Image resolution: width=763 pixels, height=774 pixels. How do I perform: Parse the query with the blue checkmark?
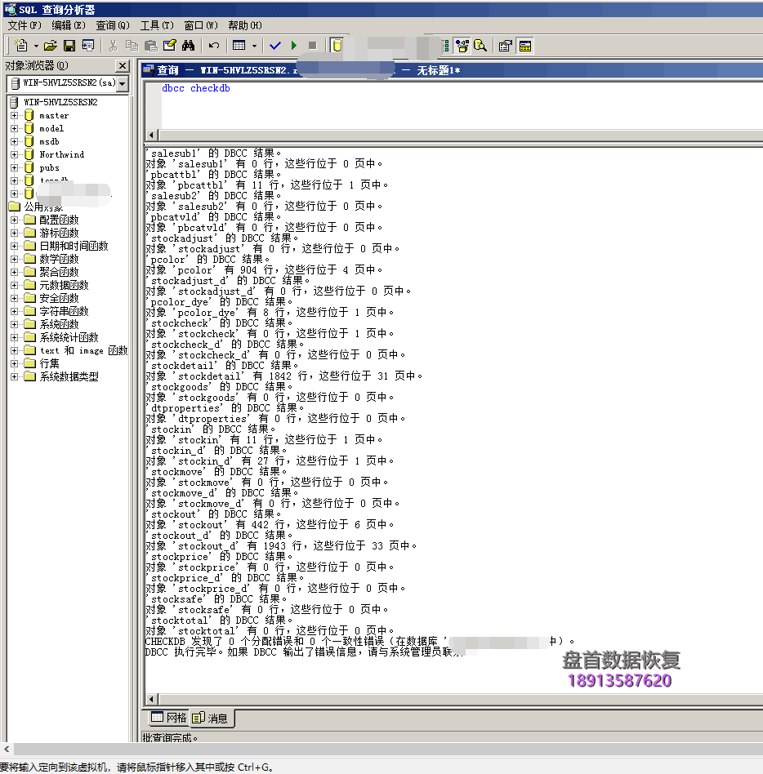[x=275, y=46]
